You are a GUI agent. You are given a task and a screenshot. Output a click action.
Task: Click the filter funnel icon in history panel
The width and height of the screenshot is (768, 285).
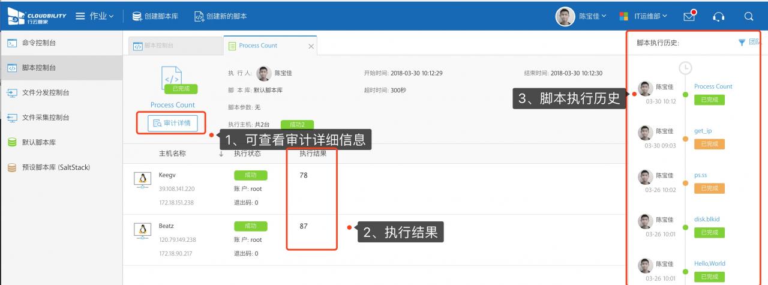pyautogui.click(x=742, y=43)
